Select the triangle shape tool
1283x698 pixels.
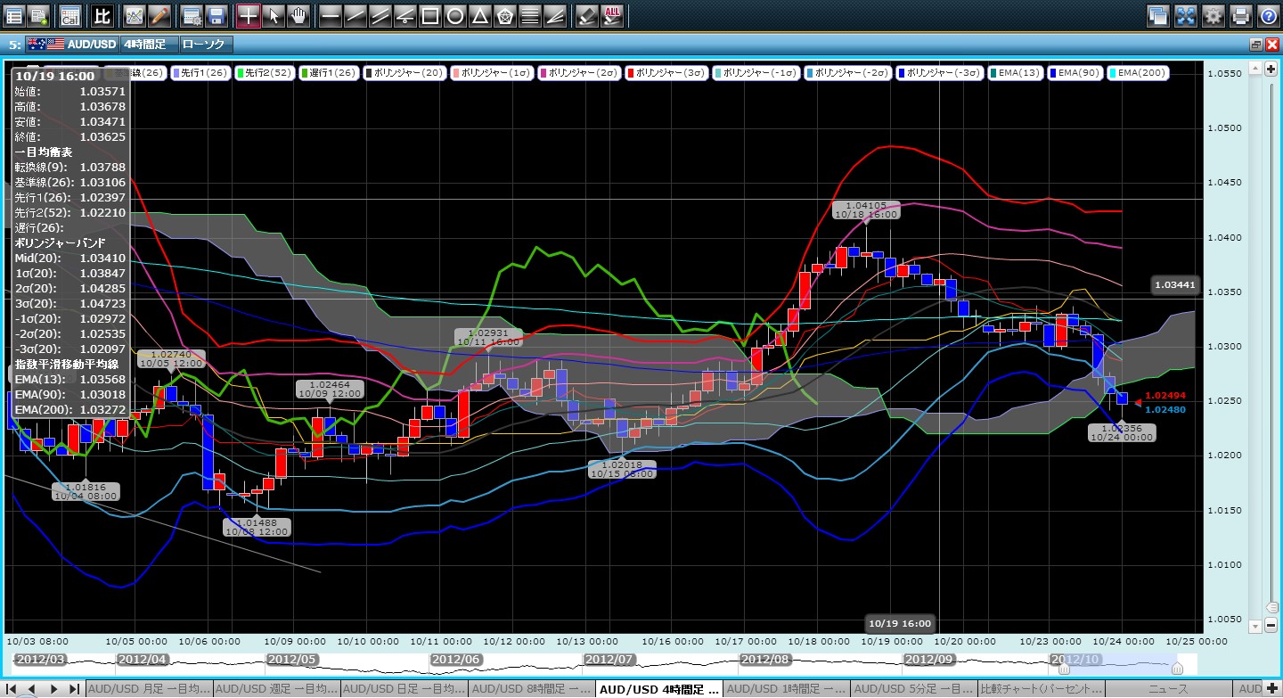pyautogui.click(x=479, y=15)
